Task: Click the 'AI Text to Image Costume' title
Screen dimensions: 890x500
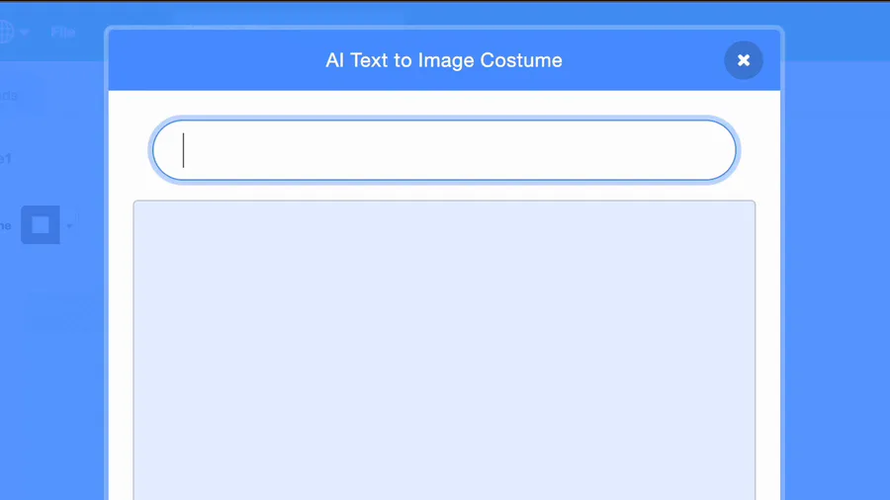Action: 444,60
